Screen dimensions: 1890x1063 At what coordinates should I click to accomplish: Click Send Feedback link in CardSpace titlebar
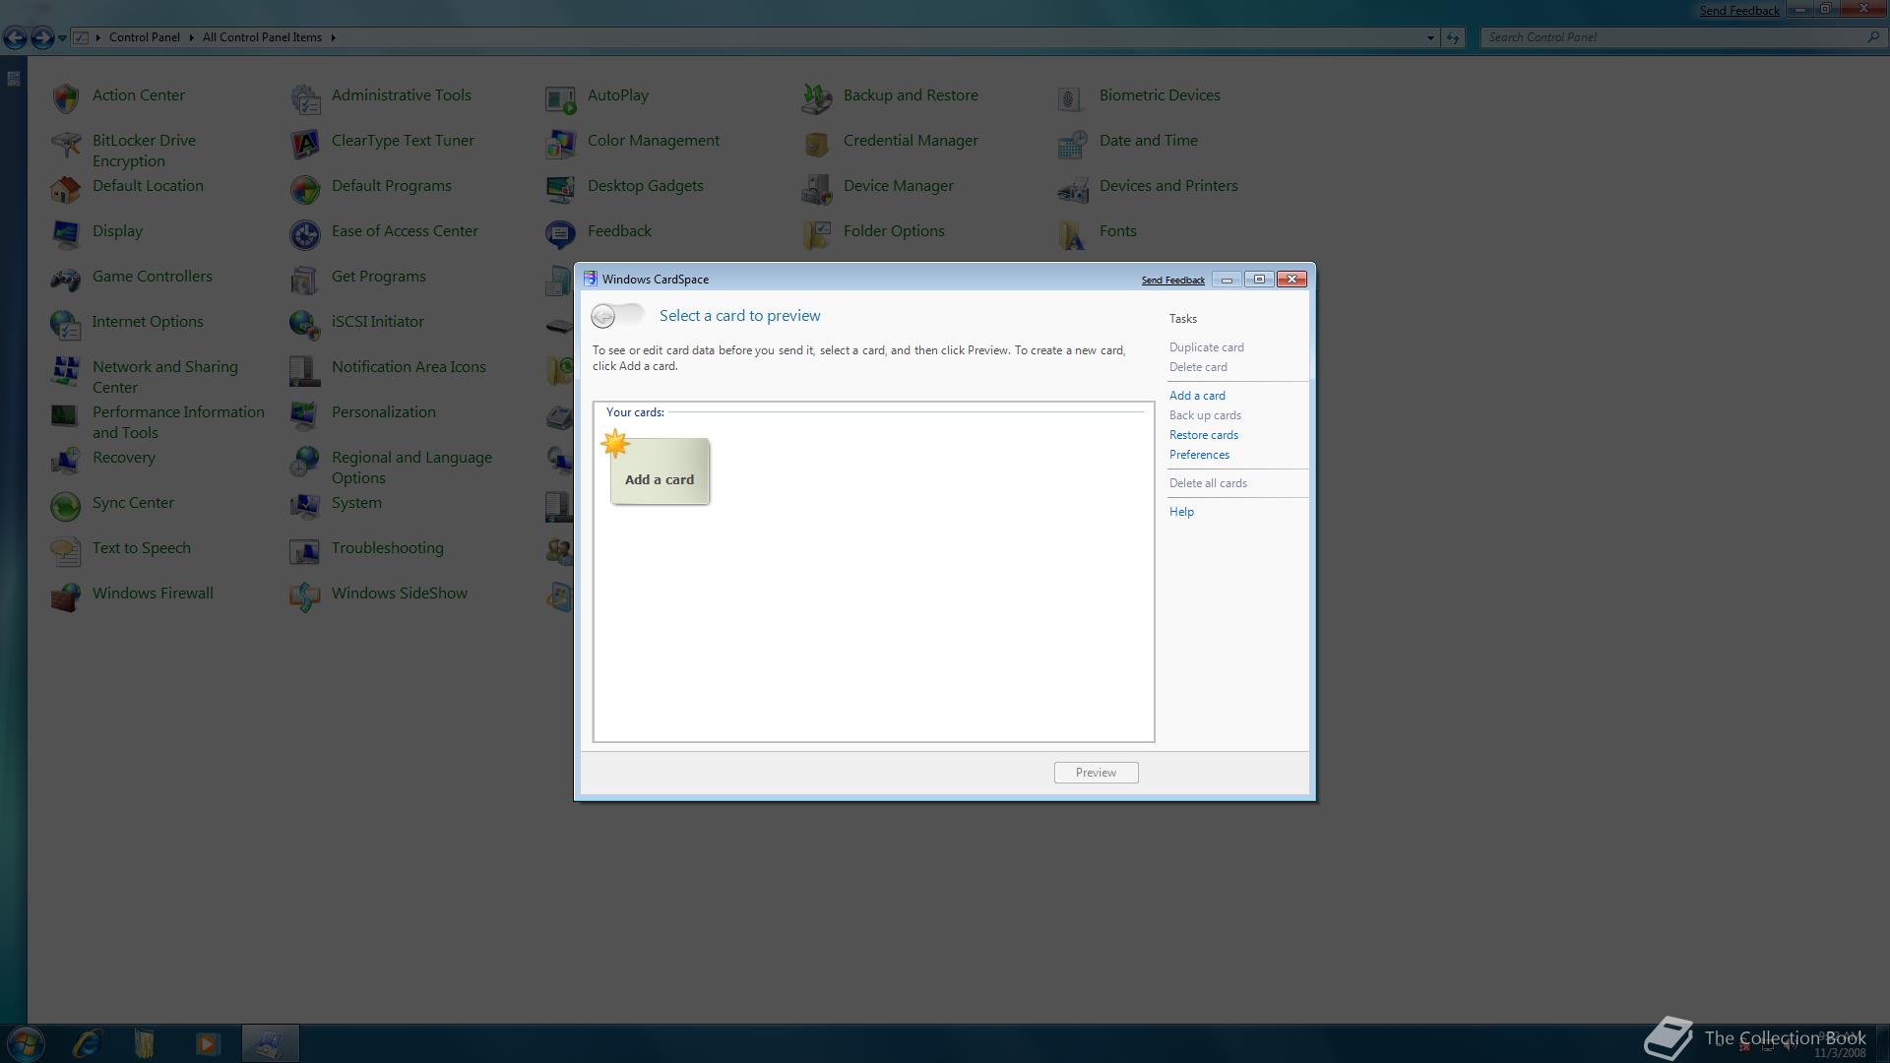[x=1172, y=281]
